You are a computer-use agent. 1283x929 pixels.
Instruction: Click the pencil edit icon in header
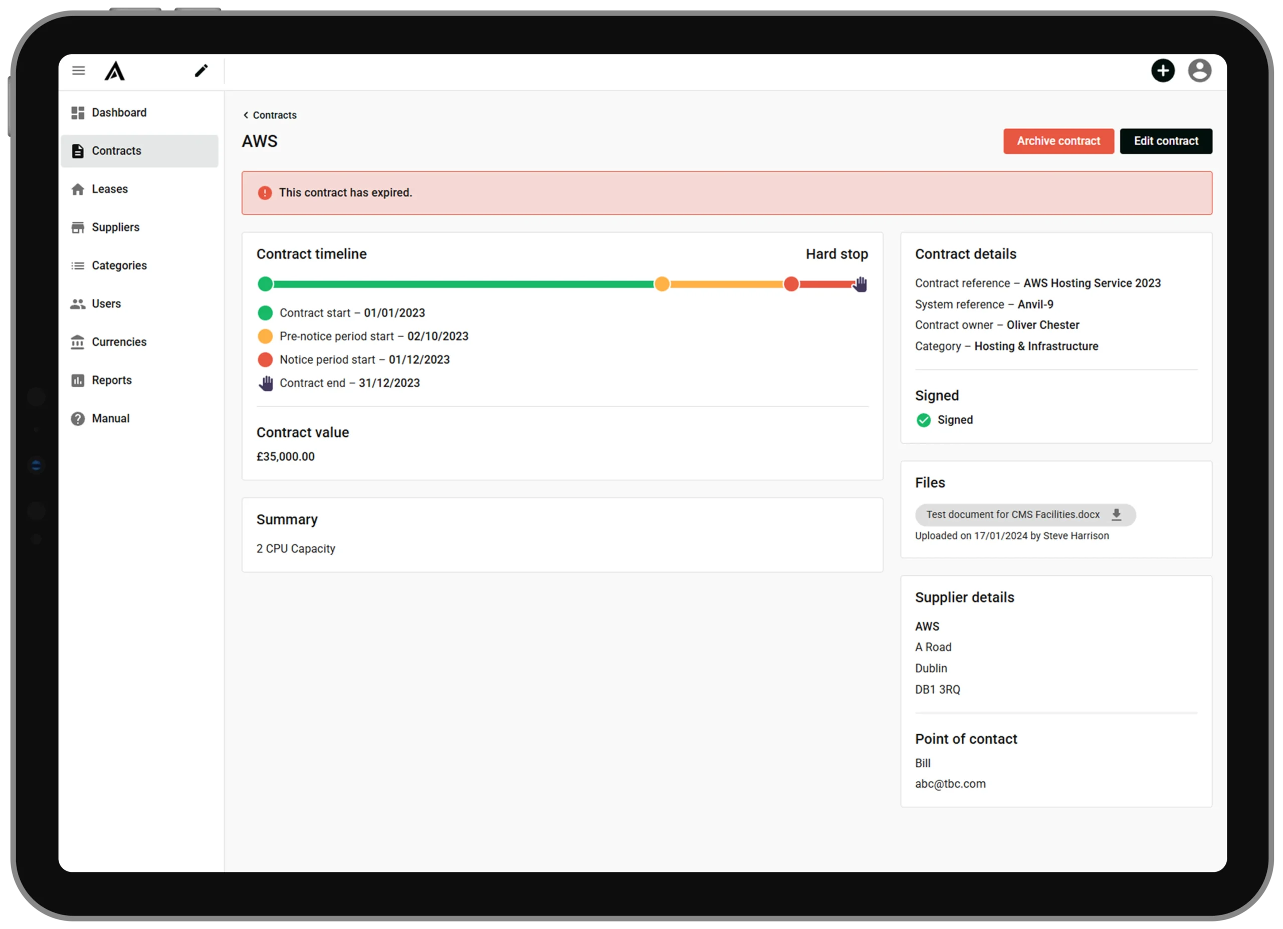[x=201, y=71]
